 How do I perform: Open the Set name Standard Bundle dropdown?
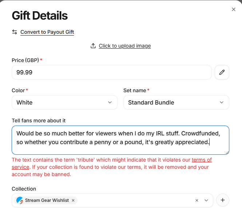[x=176, y=102]
